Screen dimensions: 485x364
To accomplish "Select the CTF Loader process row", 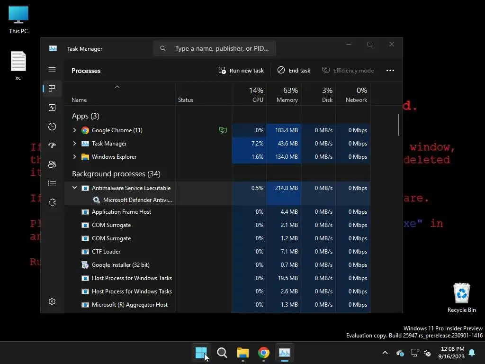I will (x=217, y=252).
